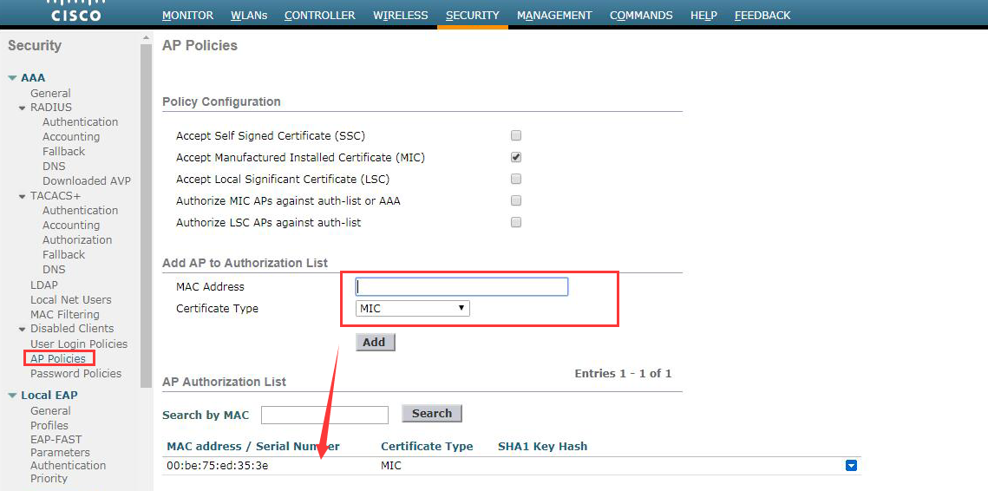This screenshot has height=491, width=988.
Task: Open RADIUS Accounting page
Action: (71, 137)
